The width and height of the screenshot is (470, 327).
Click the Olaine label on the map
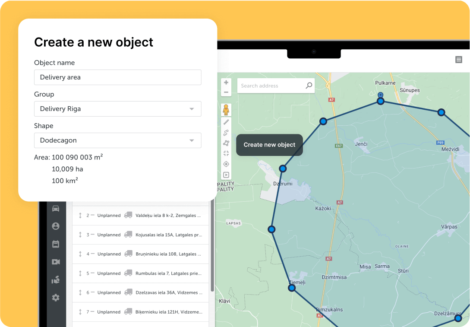pos(402,246)
